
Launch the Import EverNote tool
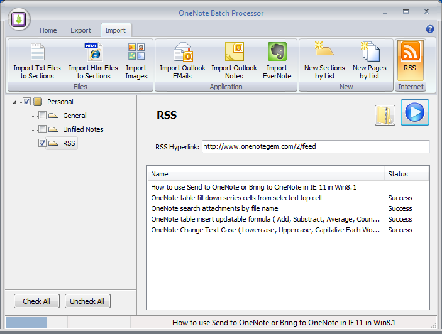277,61
